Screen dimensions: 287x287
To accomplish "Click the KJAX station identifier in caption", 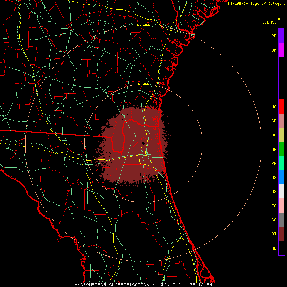I will [164, 285].
